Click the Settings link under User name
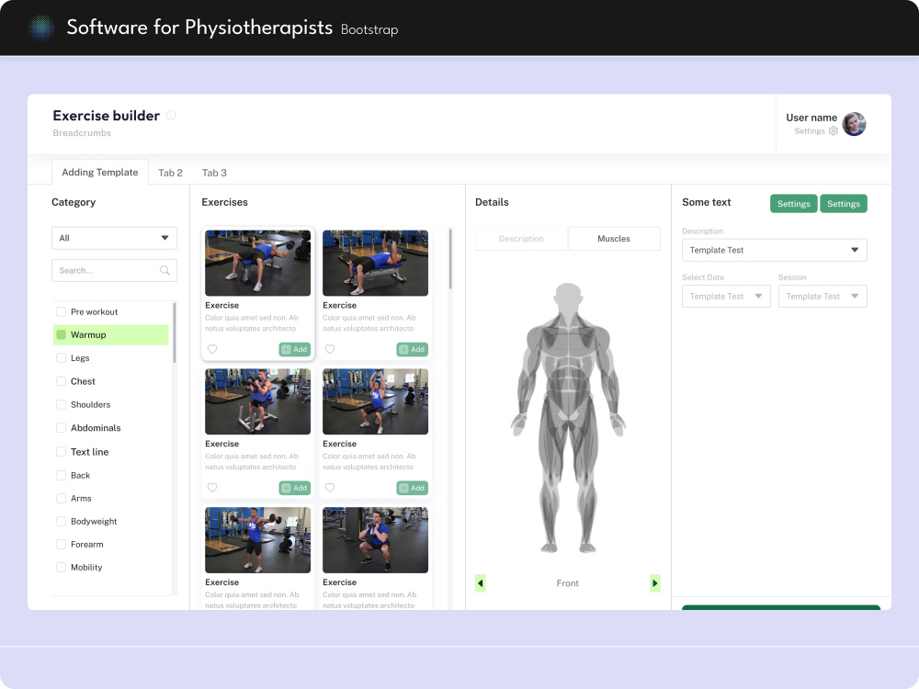Screen dimensions: 919x689 810,131
